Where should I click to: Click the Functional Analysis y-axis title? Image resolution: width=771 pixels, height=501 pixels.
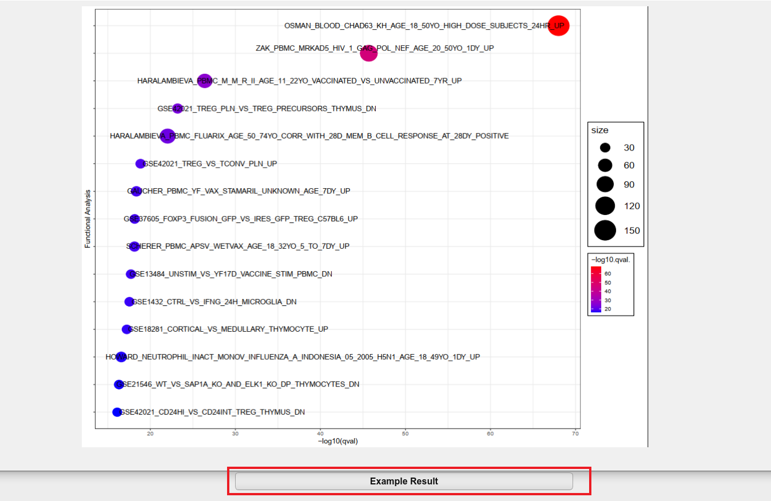click(x=88, y=219)
